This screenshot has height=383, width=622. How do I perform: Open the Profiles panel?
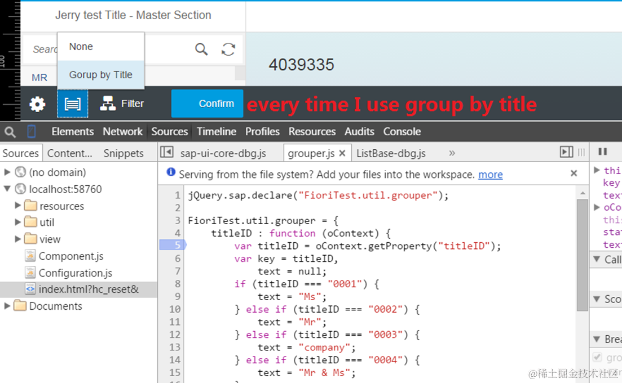262,131
